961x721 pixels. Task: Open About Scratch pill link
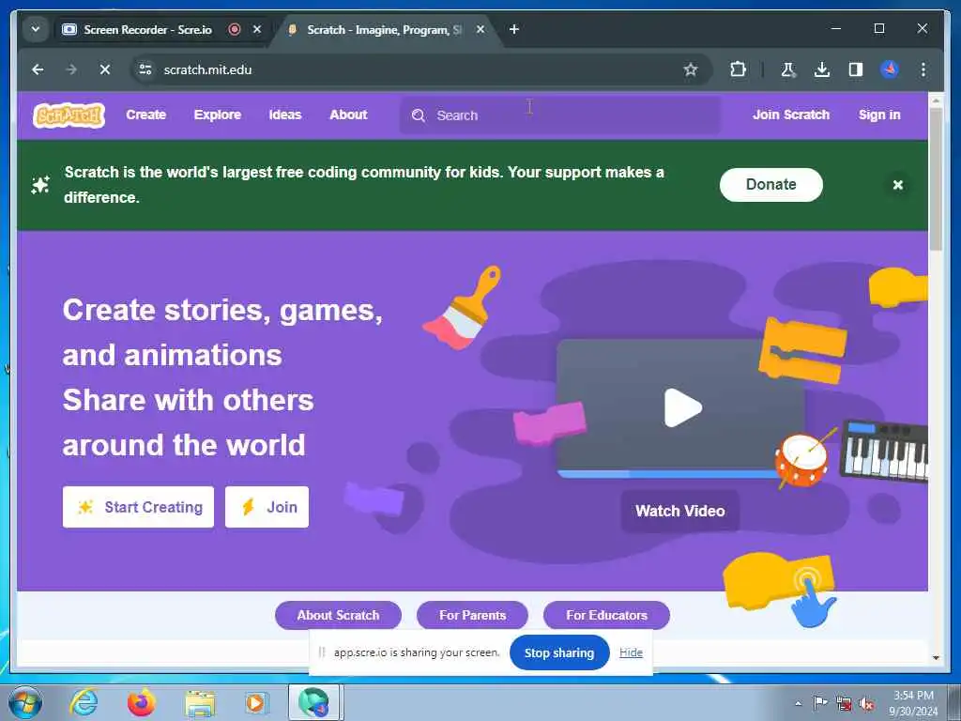[x=338, y=615]
